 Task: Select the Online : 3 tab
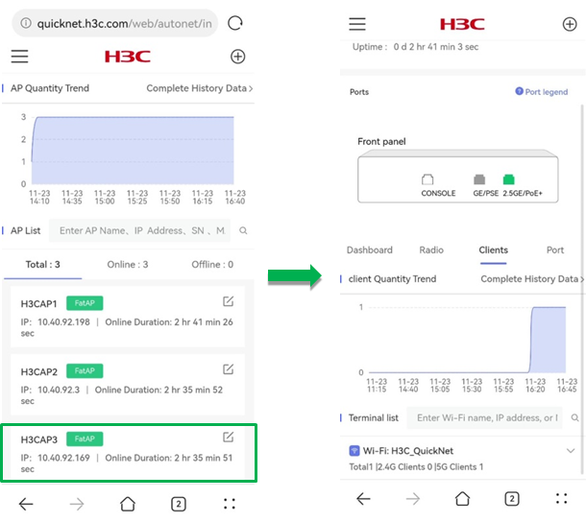point(128,265)
